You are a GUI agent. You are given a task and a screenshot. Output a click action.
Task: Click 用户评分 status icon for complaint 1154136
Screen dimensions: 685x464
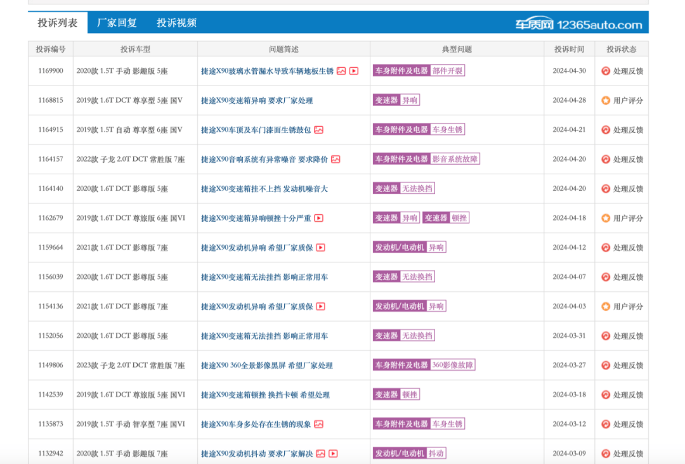tap(606, 306)
